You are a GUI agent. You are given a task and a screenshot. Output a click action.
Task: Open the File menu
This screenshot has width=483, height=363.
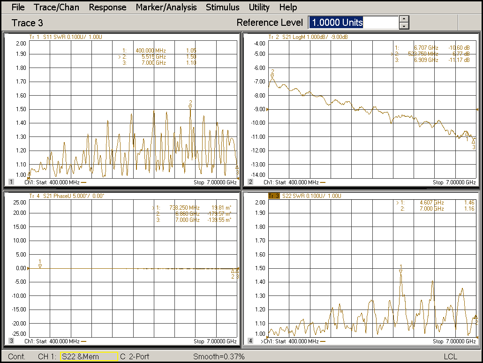pos(18,7)
